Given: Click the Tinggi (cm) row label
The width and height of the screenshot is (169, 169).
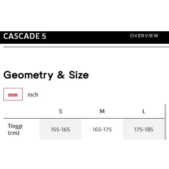Looking at the screenshot, I should point(15,129).
